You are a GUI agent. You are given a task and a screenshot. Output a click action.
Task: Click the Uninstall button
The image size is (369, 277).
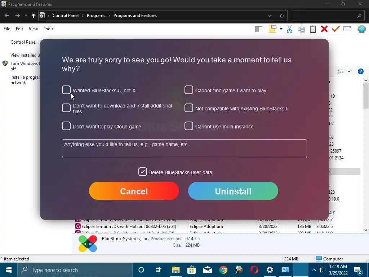[x=233, y=191]
